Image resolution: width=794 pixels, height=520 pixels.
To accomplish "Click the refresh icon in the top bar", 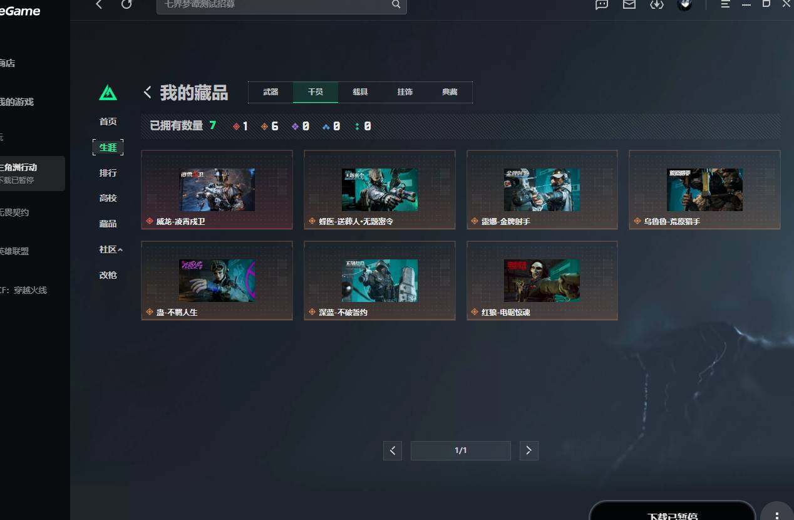I will [126, 4].
